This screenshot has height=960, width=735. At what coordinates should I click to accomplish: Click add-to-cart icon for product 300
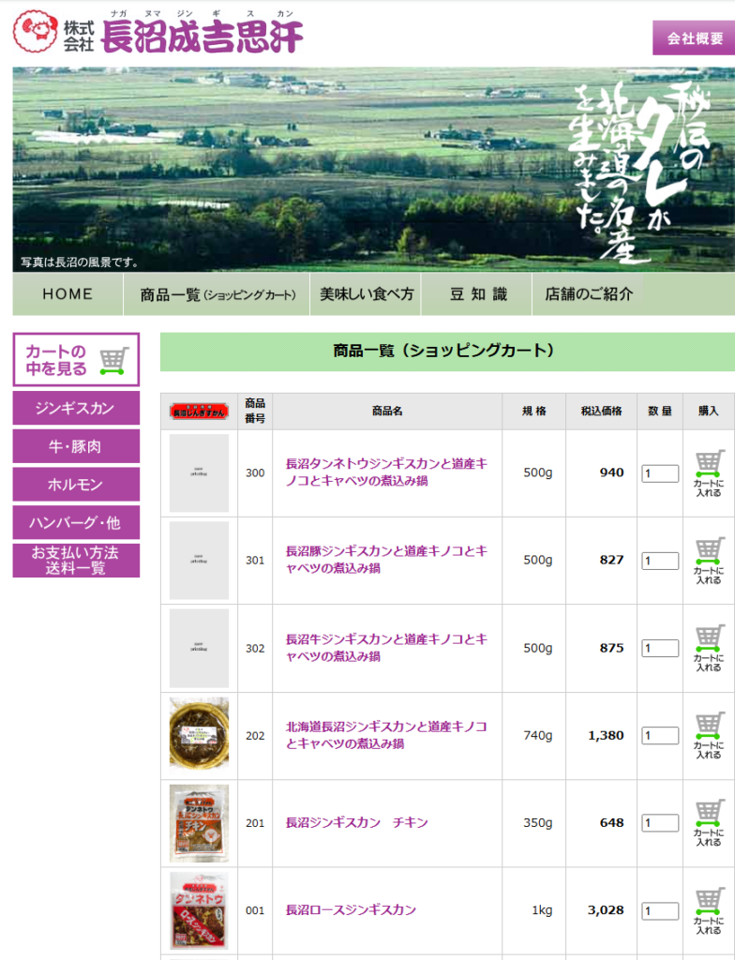click(709, 472)
